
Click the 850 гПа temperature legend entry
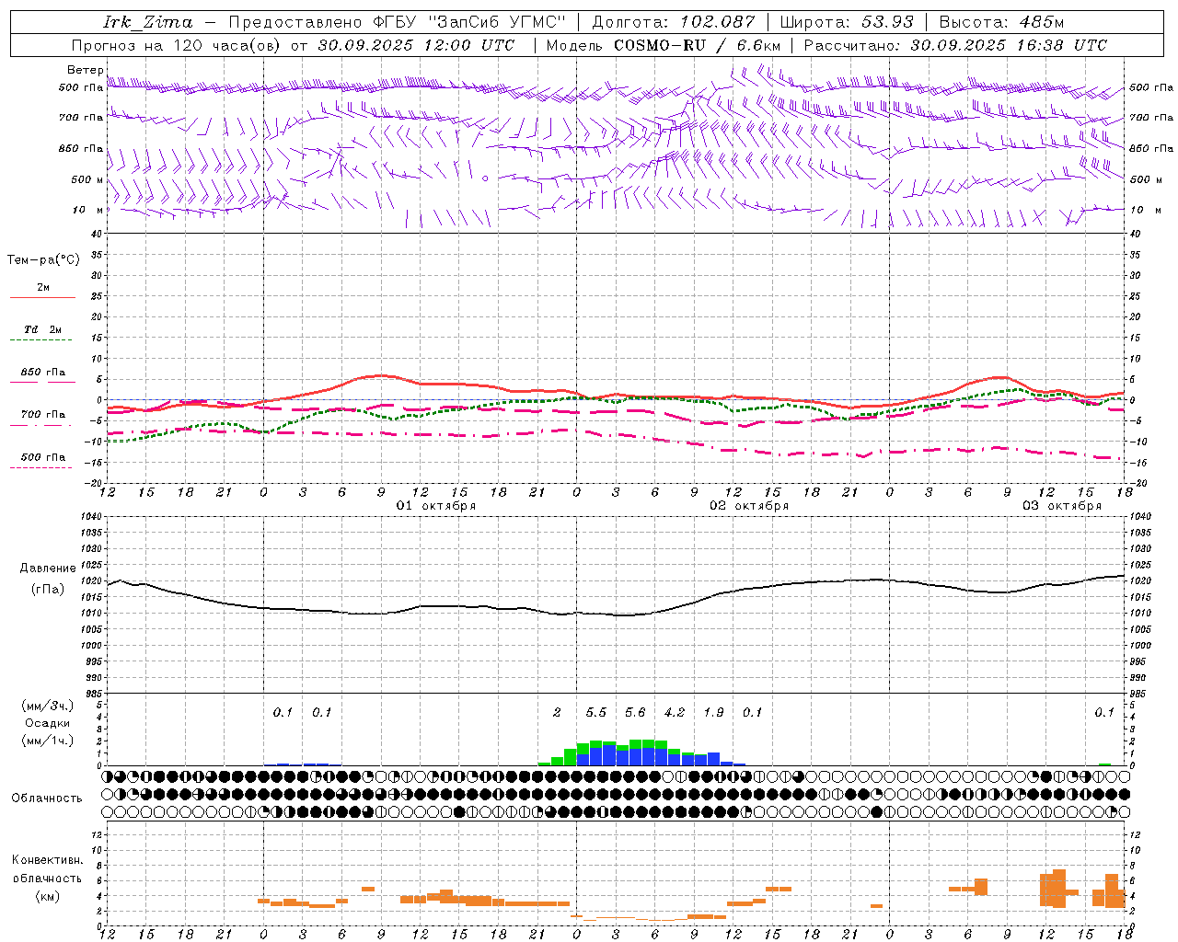click(x=43, y=372)
